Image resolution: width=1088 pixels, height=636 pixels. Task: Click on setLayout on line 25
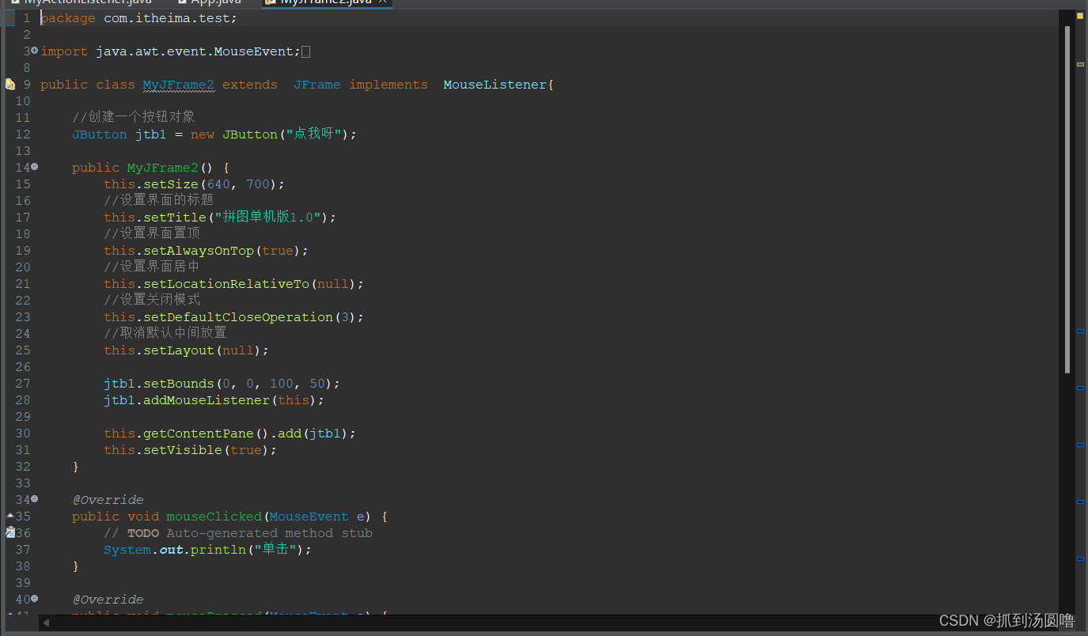(179, 350)
